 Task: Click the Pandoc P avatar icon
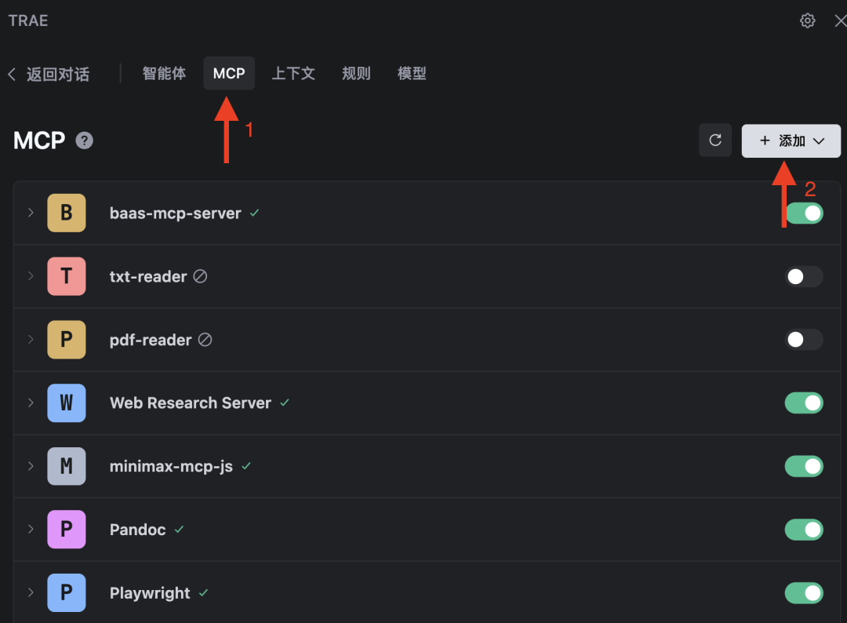(67, 529)
